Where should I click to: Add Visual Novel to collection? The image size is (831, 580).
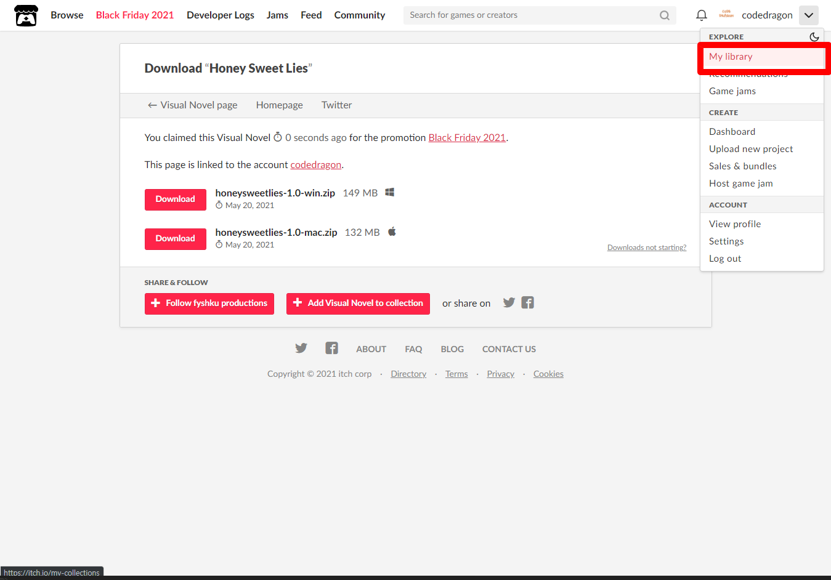[358, 304]
